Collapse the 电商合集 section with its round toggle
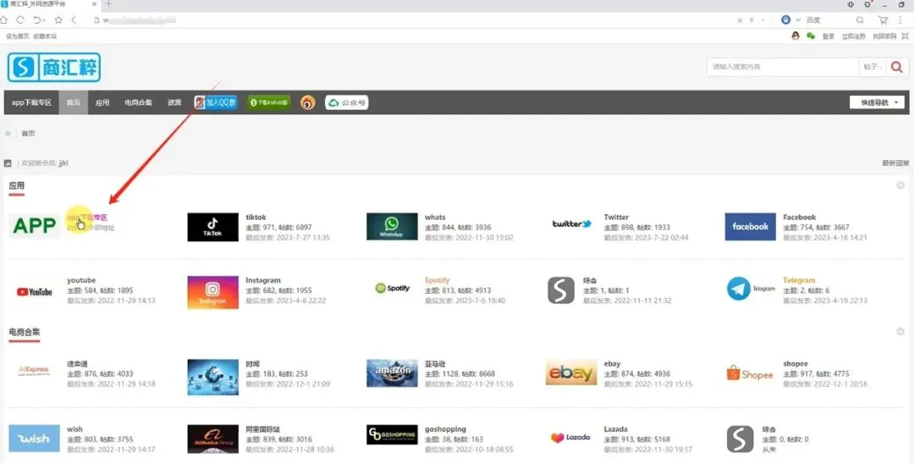 [900, 331]
